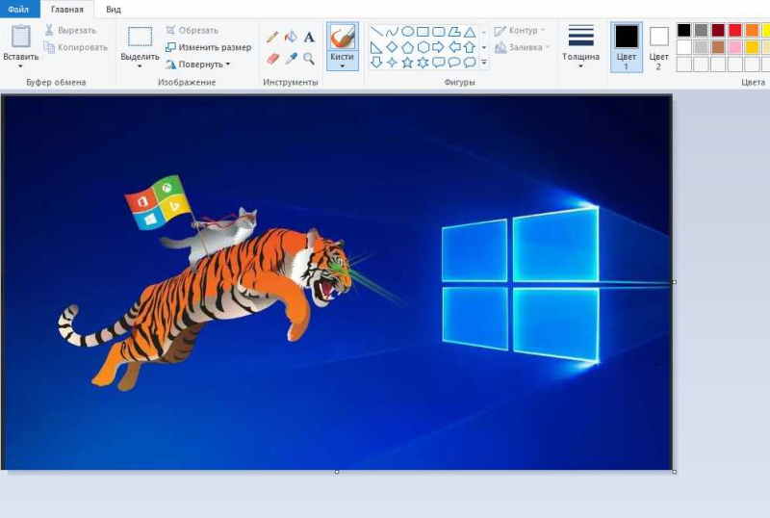Select the Pencil tool
The width and height of the screenshot is (770, 518).
pyautogui.click(x=272, y=38)
